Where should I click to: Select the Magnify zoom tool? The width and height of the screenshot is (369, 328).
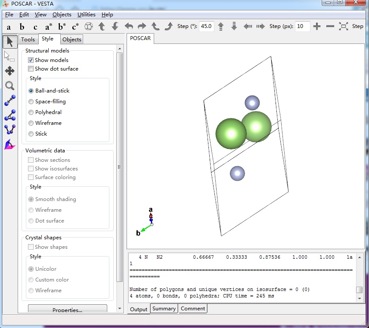pyautogui.click(x=9, y=86)
